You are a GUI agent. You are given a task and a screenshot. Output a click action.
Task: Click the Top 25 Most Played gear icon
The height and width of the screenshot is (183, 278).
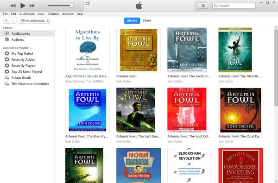[x=7, y=71]
